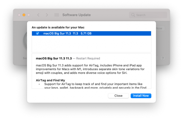Click the 5.71 GB size in the update row
This screenshot has height=120, width=183.
(x=86, y=33)
